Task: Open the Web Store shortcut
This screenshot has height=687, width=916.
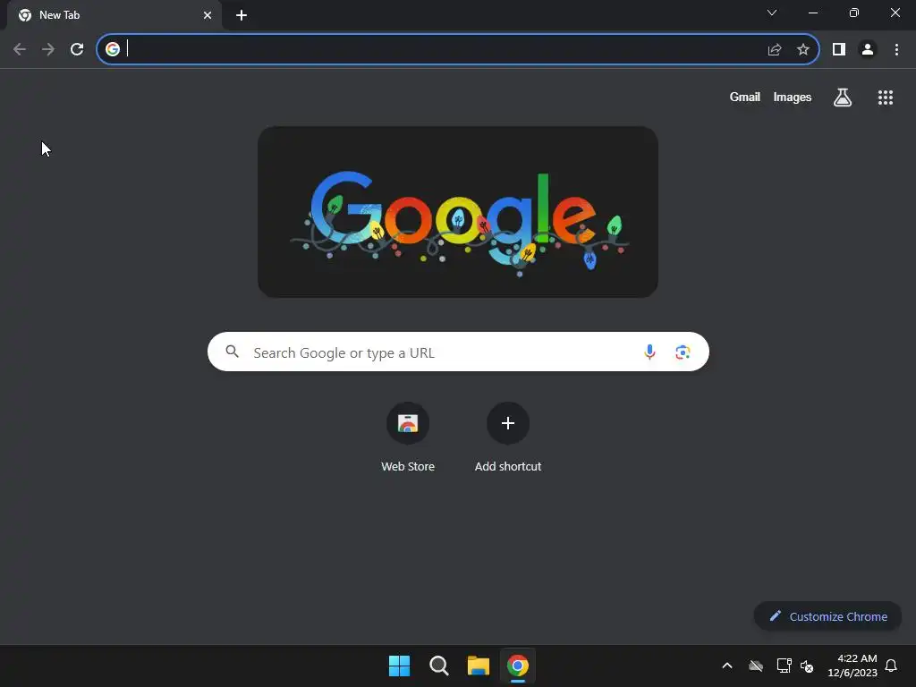Action: (x=408, y=437)
